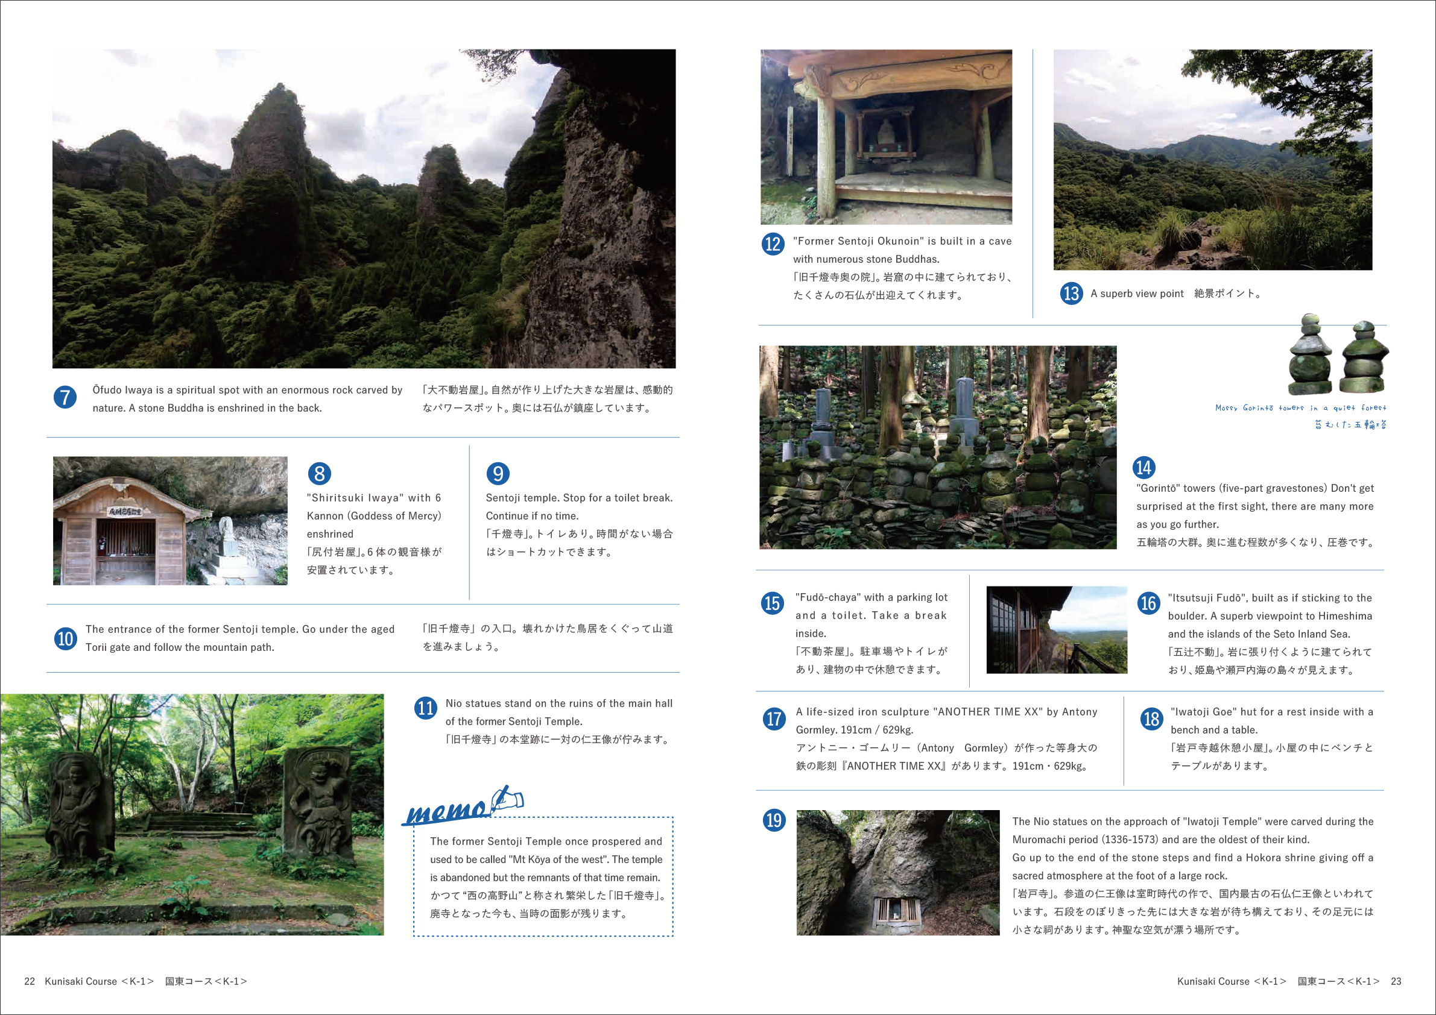Image resolution: width=1436 pixels, height=1015 pixels.
Task: Click the Japanese text 「五辻不動」
Action: (1195, 653)
